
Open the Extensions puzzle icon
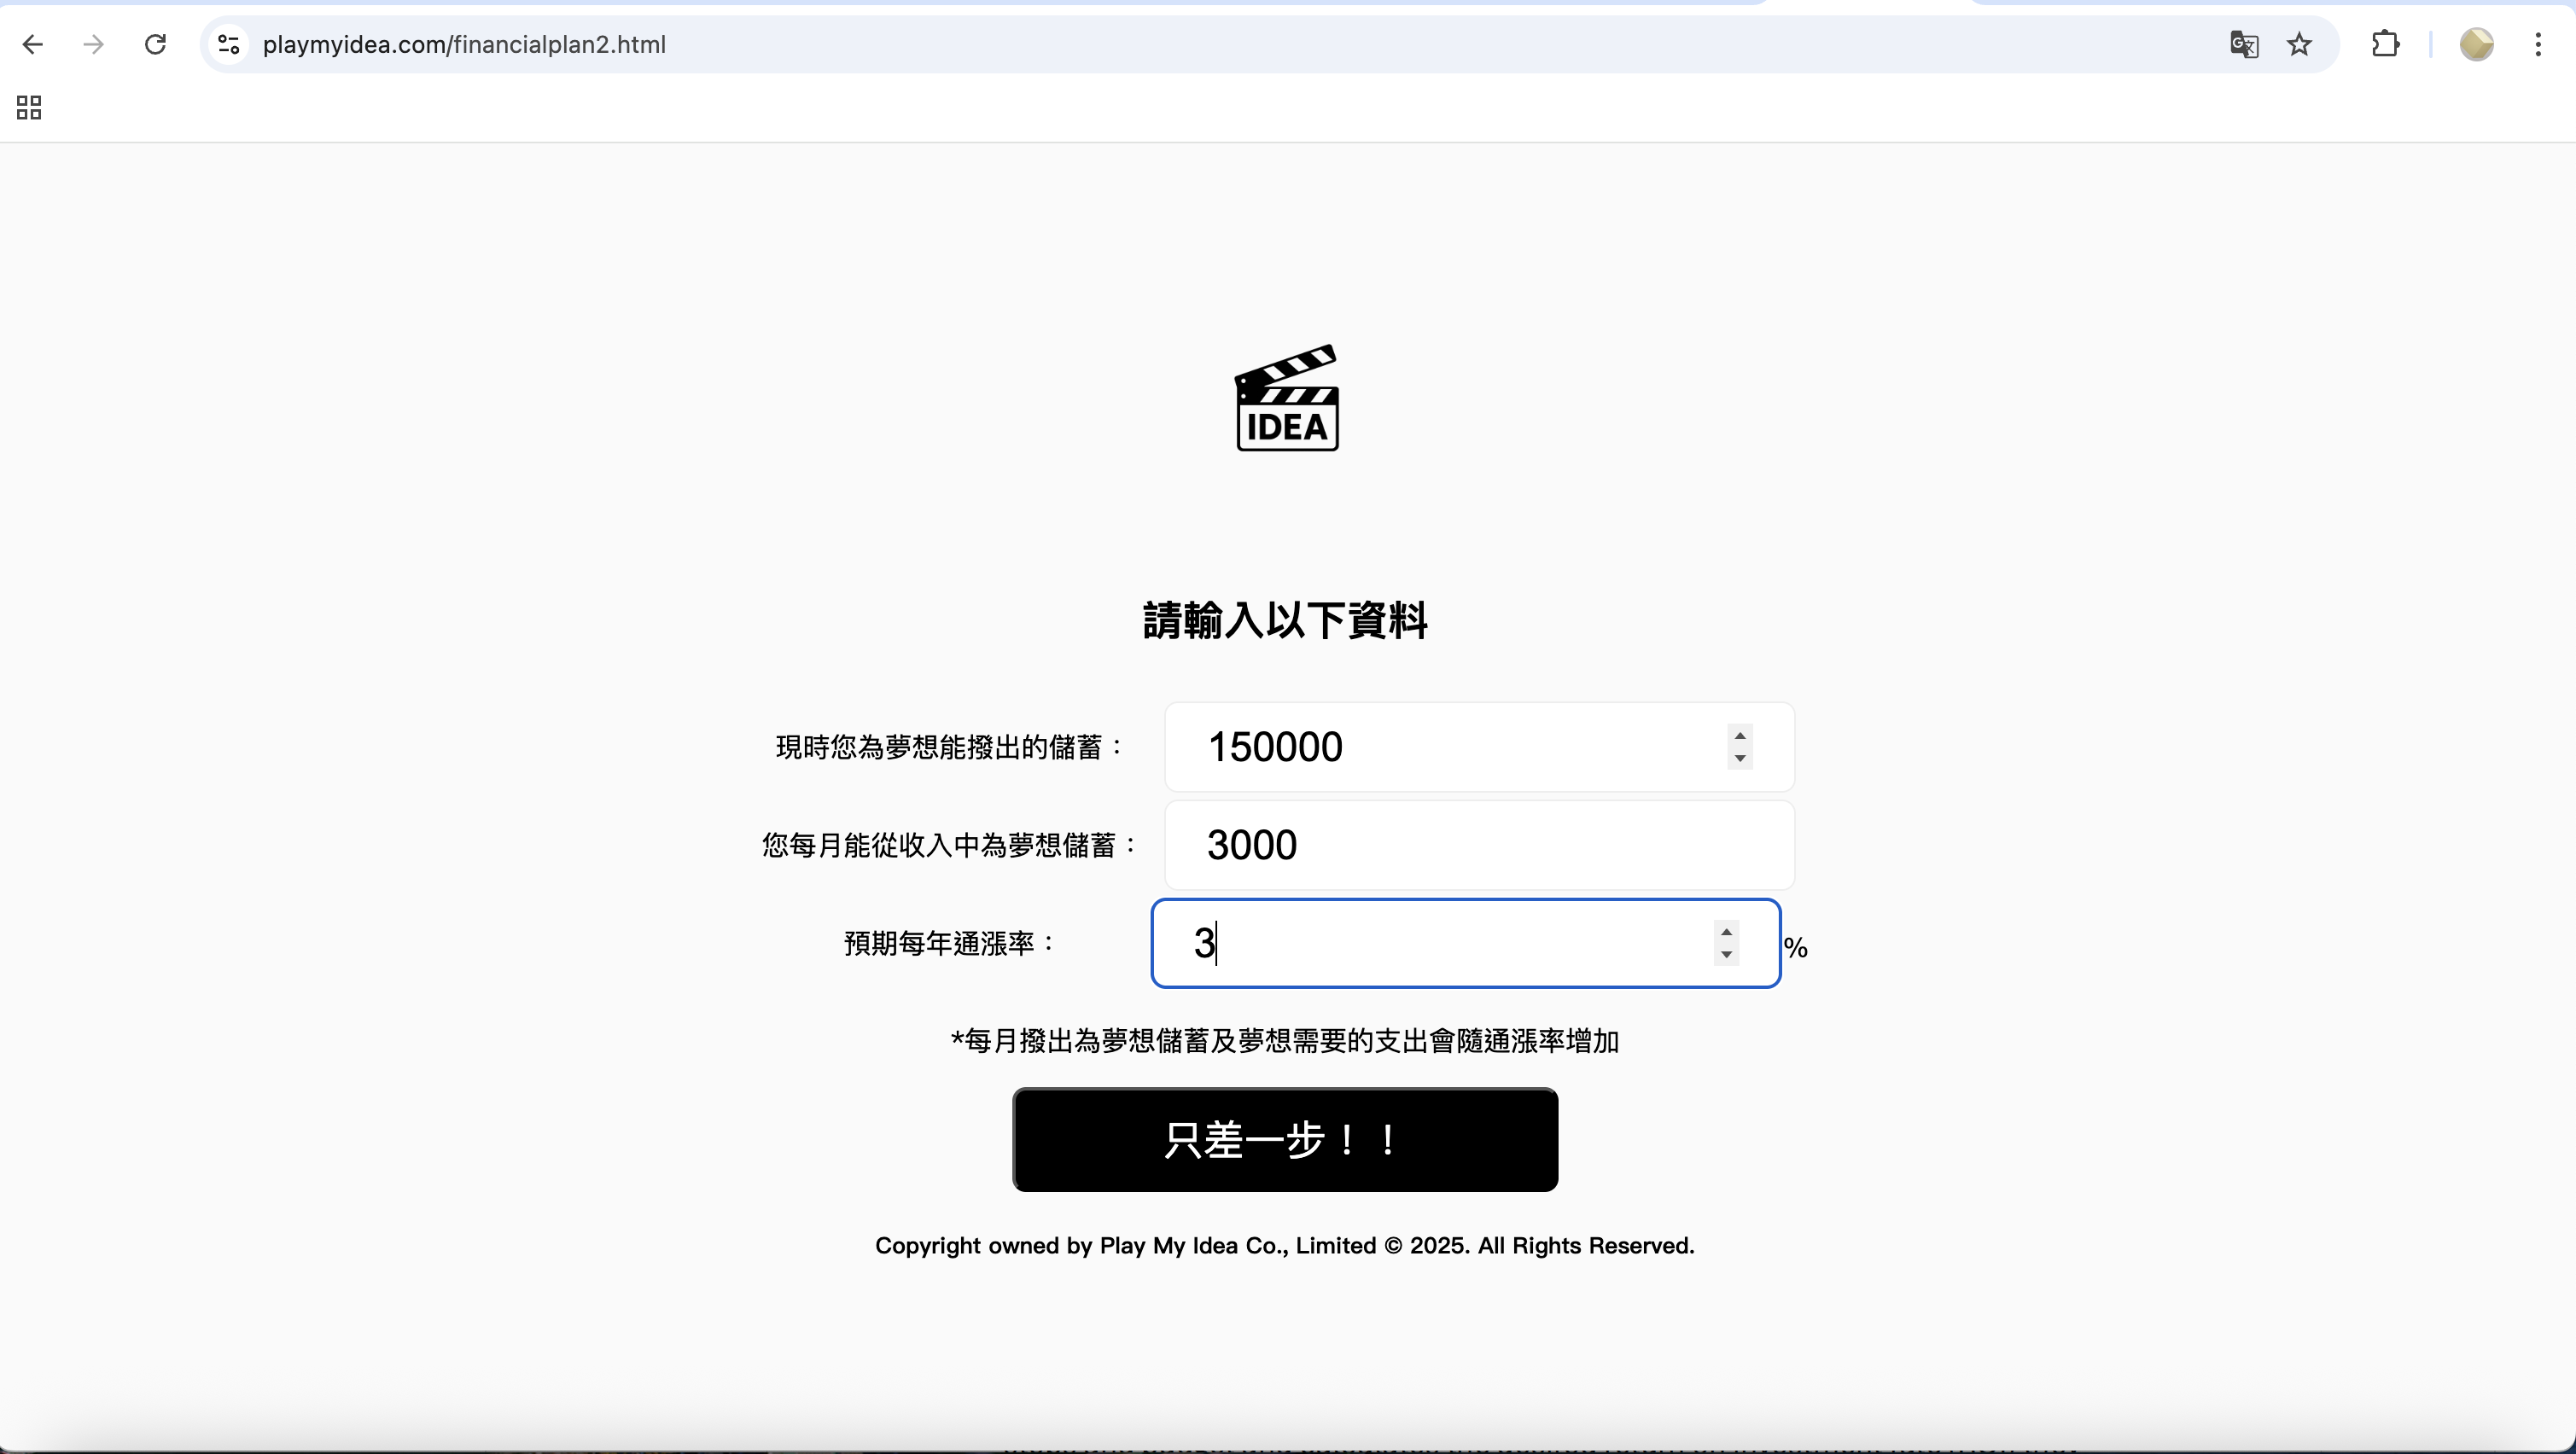2385,44
